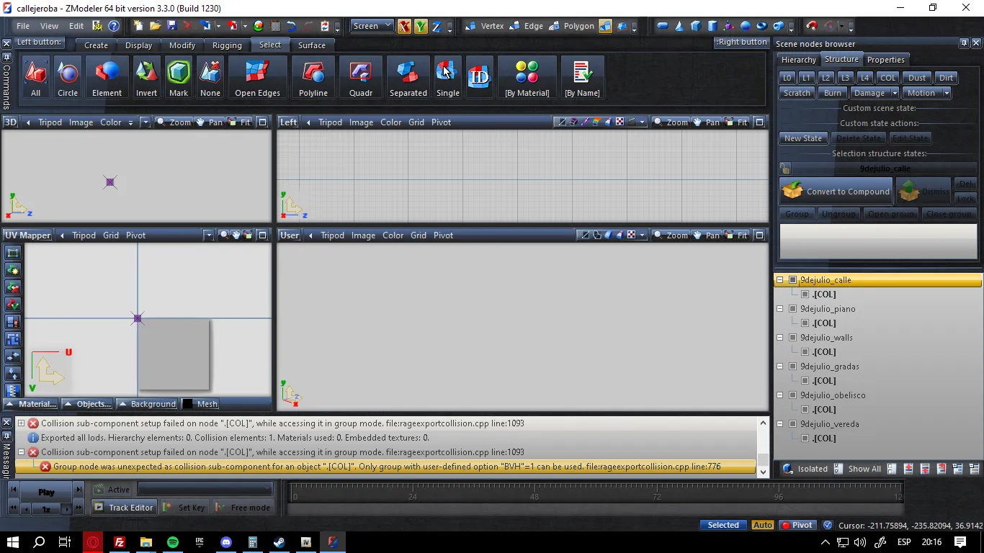This screenshot has height=553, width=984.
Task: Expand the first collision error message
Action: pyautogui.click(x=21, y=423)
